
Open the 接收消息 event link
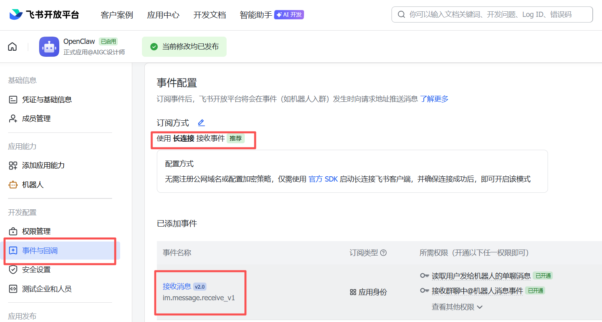177,287
